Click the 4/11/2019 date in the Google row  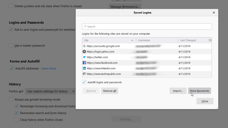coord(184,46)
